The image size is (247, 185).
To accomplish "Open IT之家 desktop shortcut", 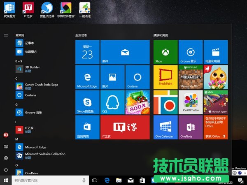I will coord(28,10).
